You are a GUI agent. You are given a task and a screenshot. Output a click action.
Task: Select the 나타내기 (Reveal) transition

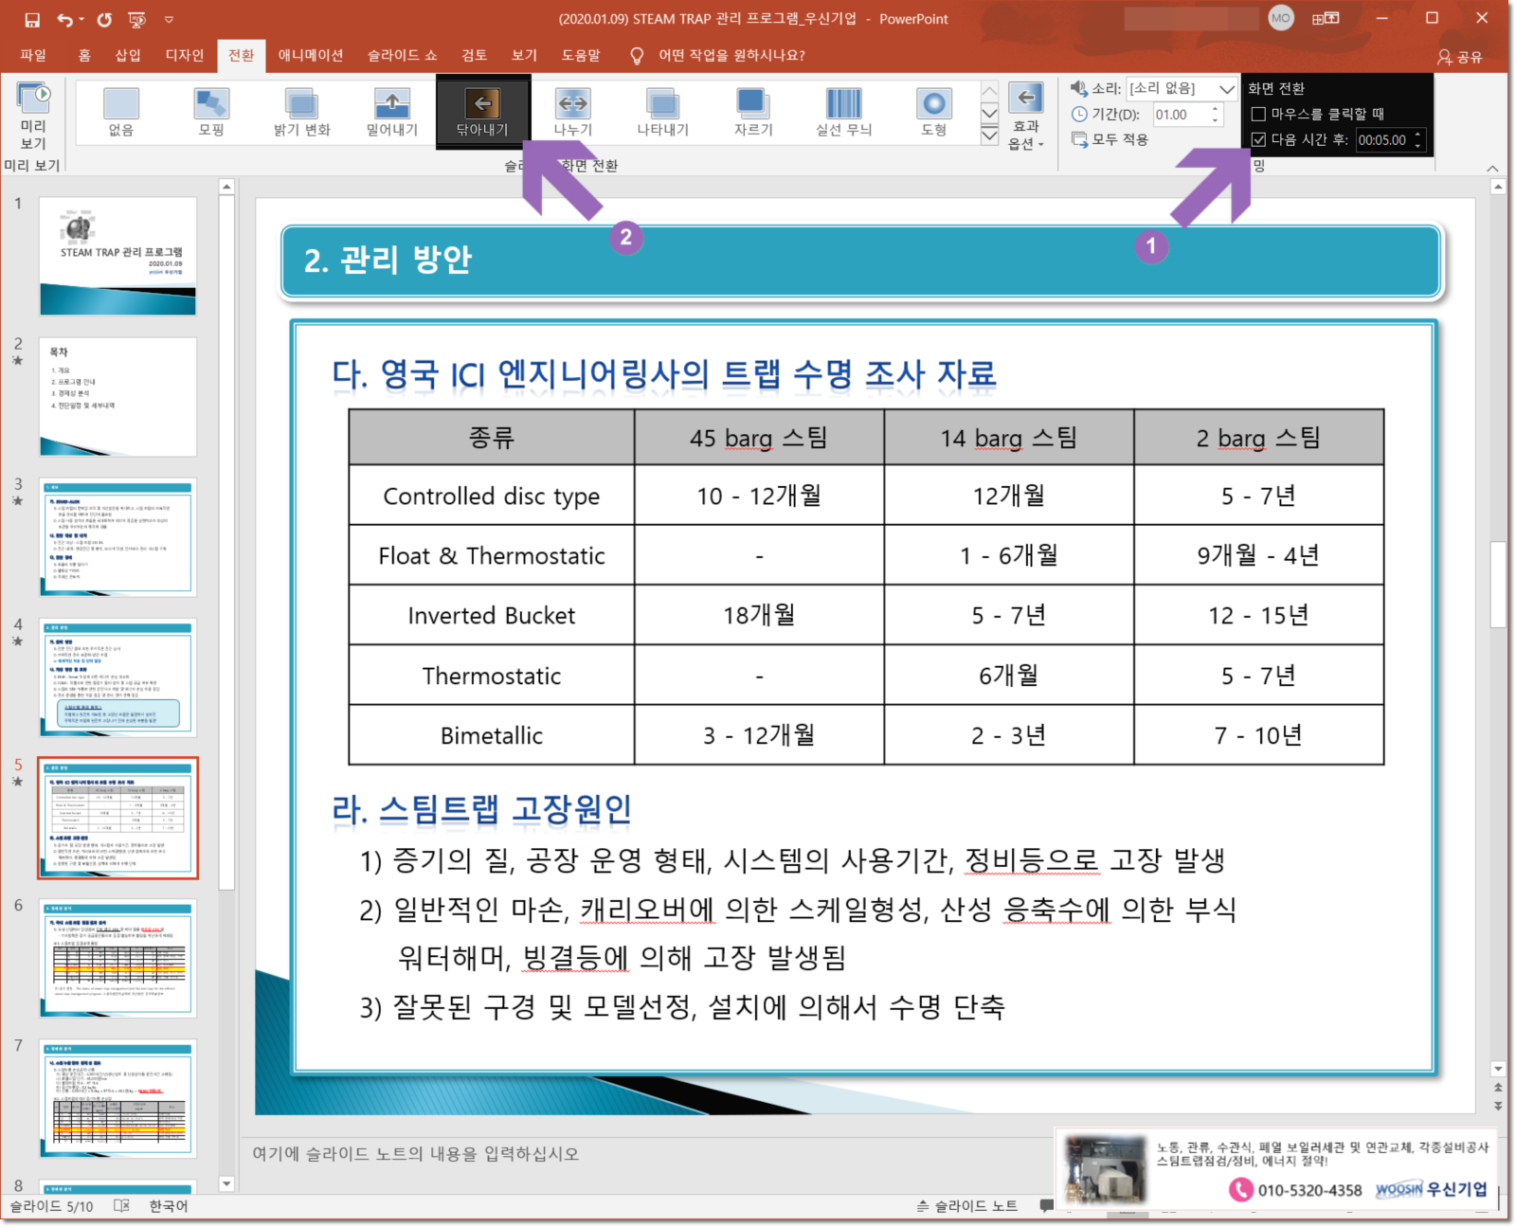coord(662,113)
